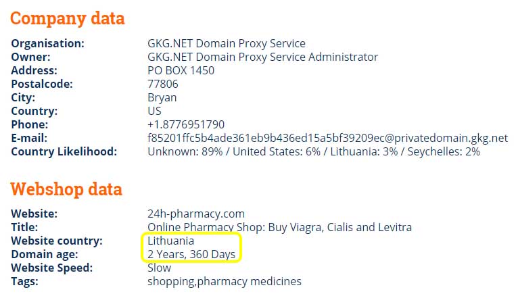The width and height of the screenshot is (518, 296).
Task: Click the owner name ending in Administrator
Action: coord(262,57)
